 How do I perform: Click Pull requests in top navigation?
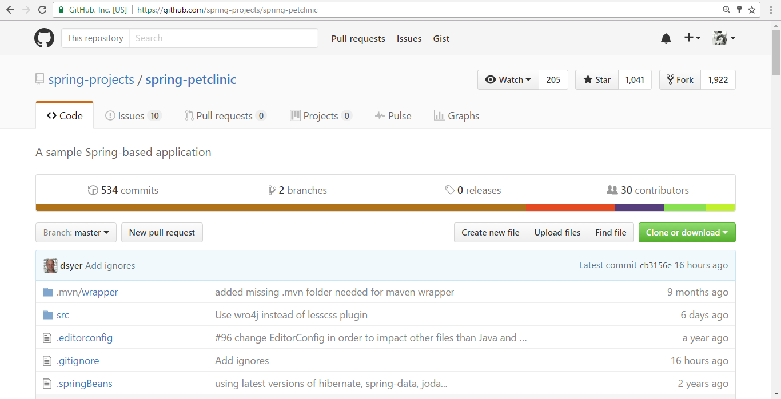pos(358,39)
